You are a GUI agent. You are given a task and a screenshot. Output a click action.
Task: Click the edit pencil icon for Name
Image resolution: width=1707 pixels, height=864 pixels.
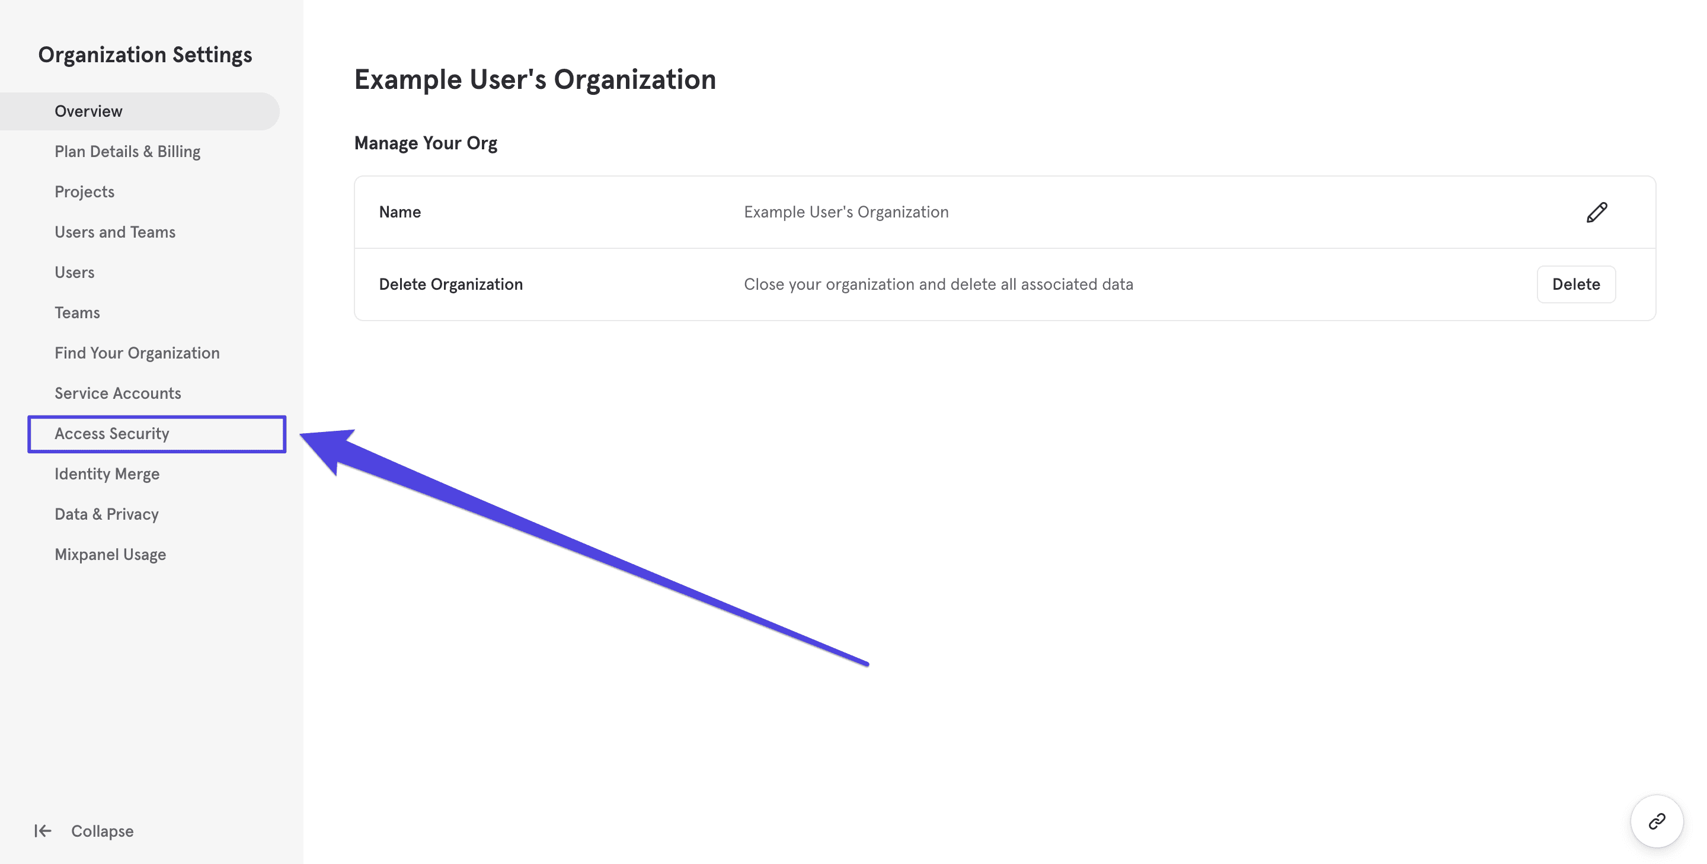[1597, 212]
